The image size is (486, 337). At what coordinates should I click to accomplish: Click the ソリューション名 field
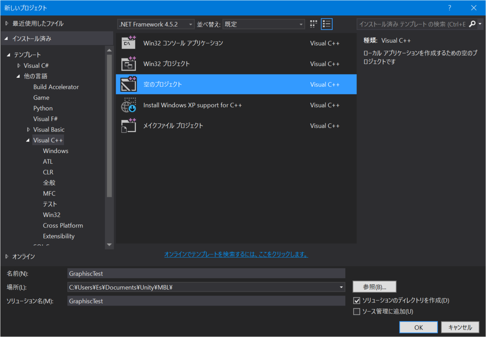point(206,301)
